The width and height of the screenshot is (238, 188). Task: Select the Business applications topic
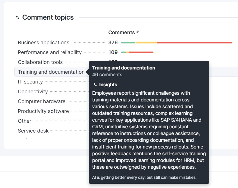tap(44, 43)
